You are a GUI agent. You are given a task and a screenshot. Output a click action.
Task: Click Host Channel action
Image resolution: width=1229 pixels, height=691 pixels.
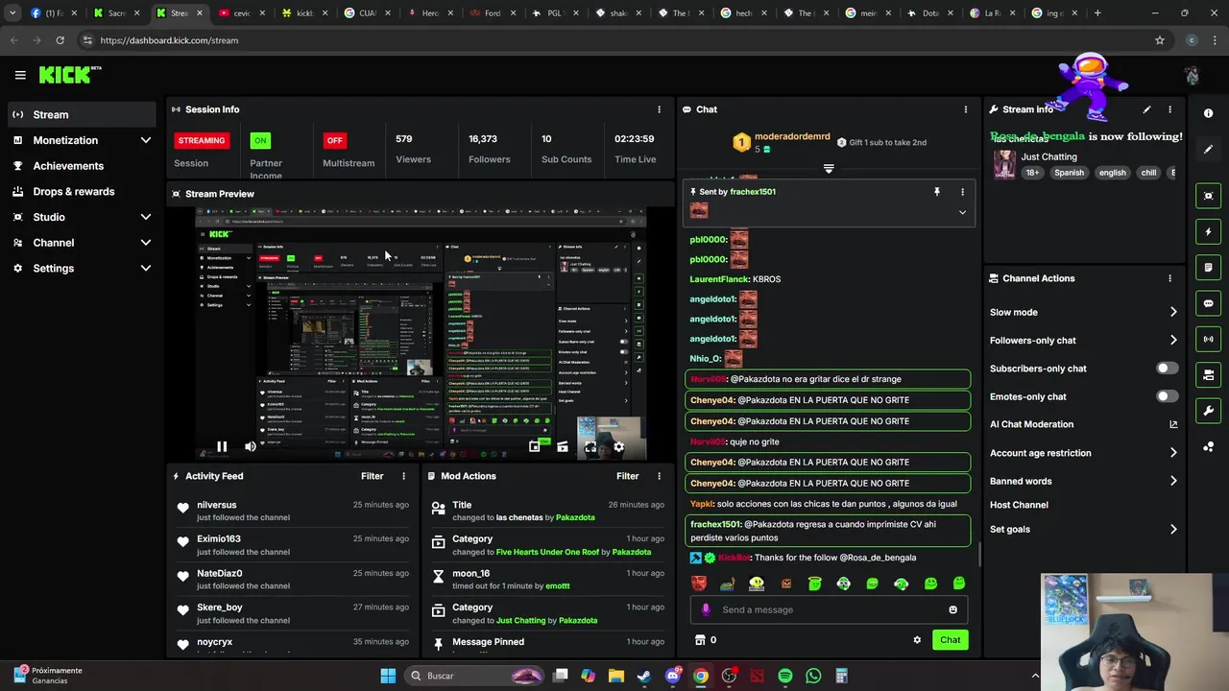tap(1019, 505)
